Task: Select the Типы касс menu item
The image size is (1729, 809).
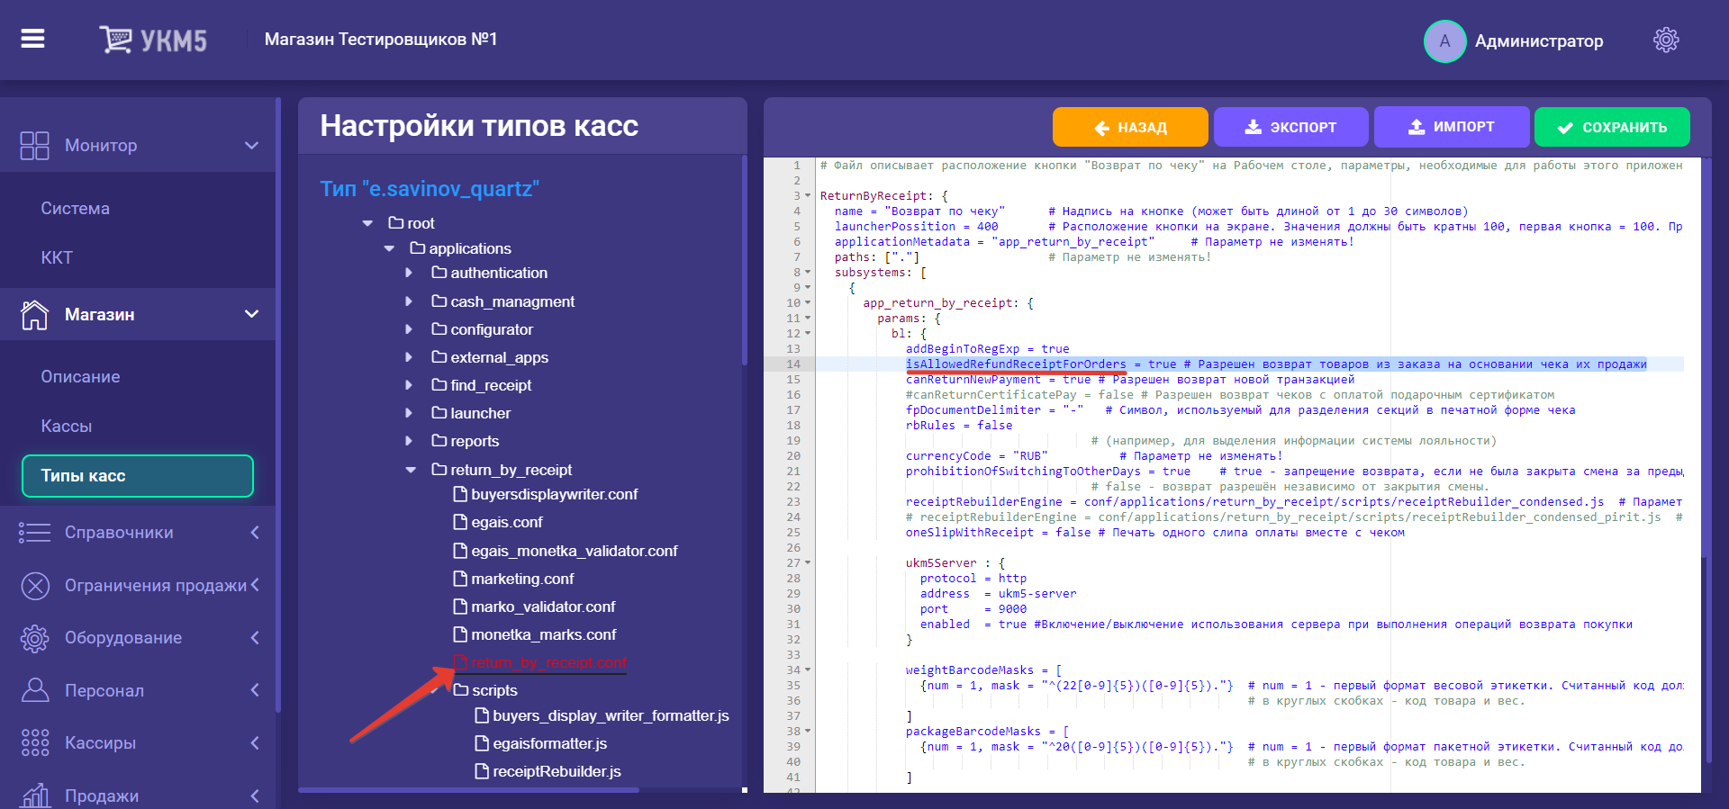Action: point(138,476)
